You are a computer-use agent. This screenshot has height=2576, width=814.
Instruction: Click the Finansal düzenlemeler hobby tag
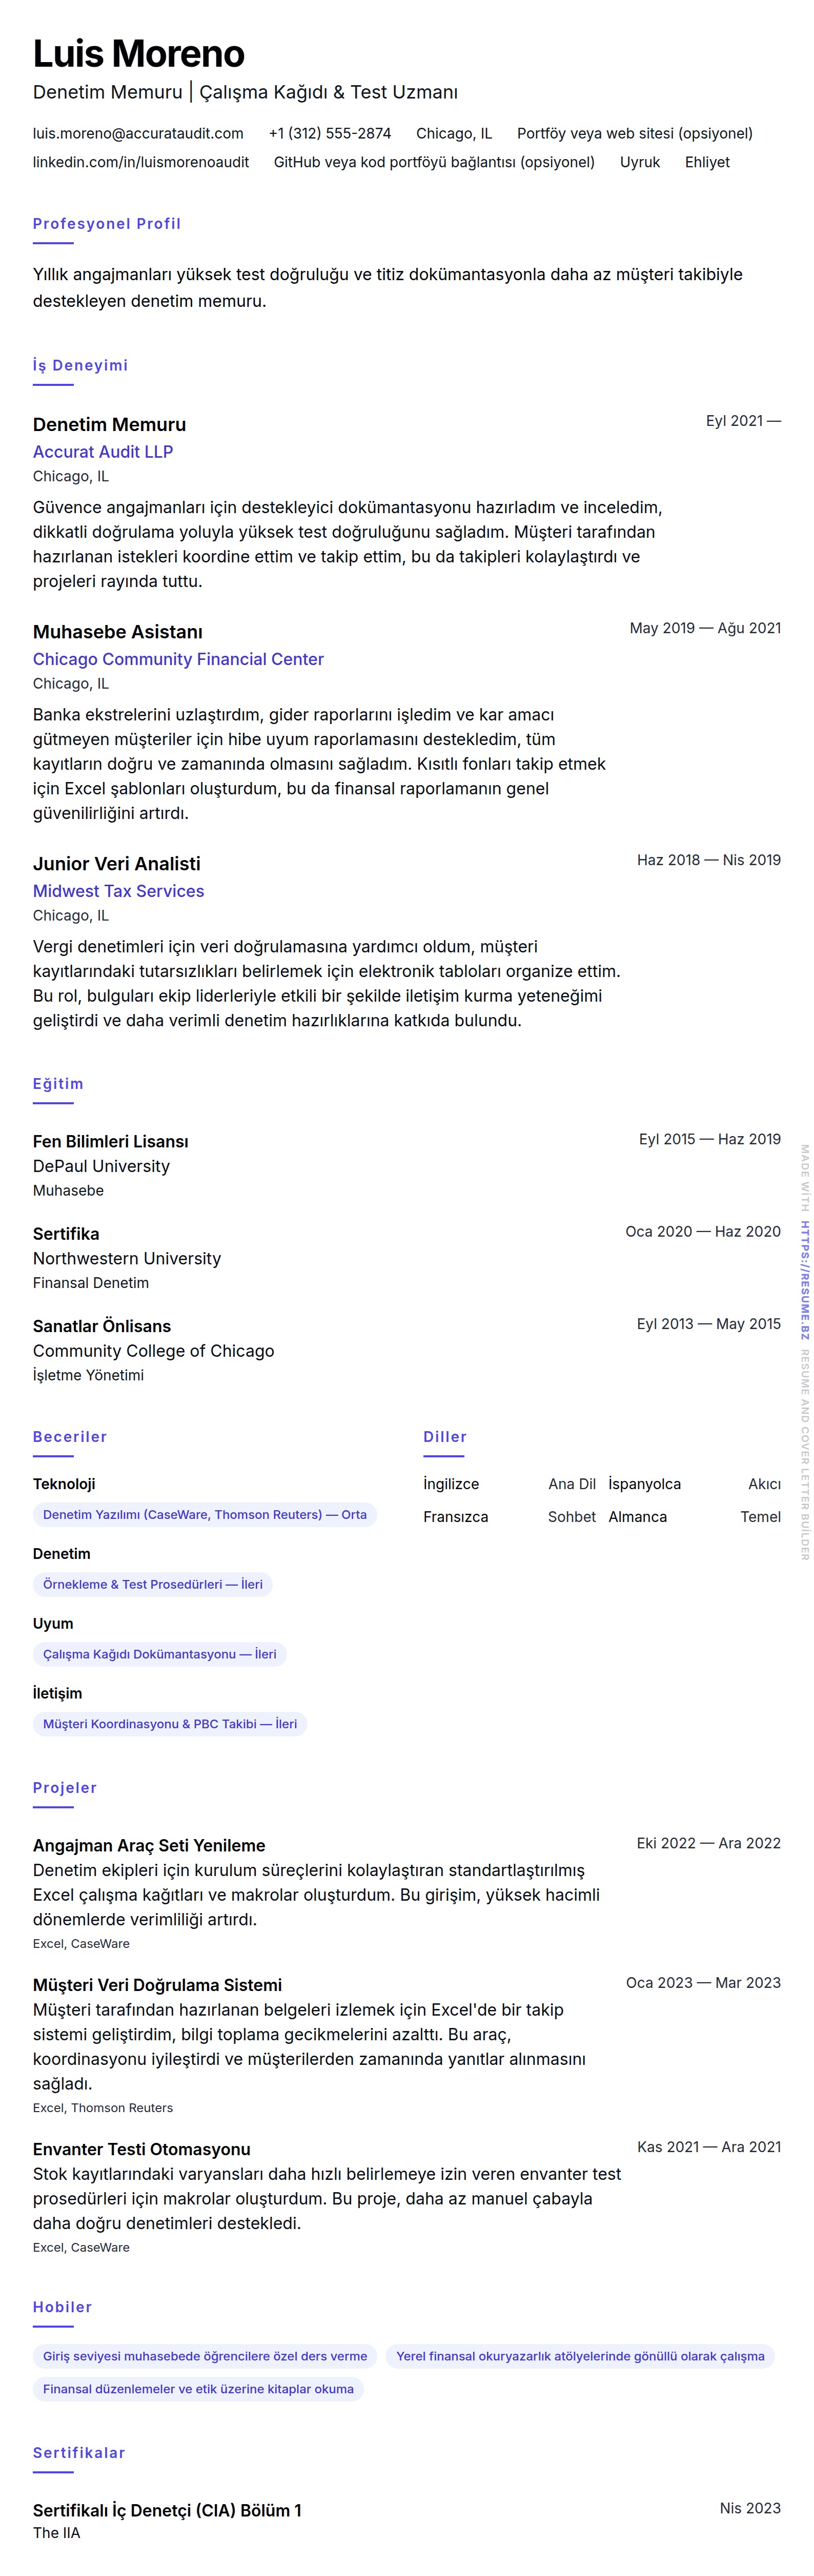[198, 2390]
